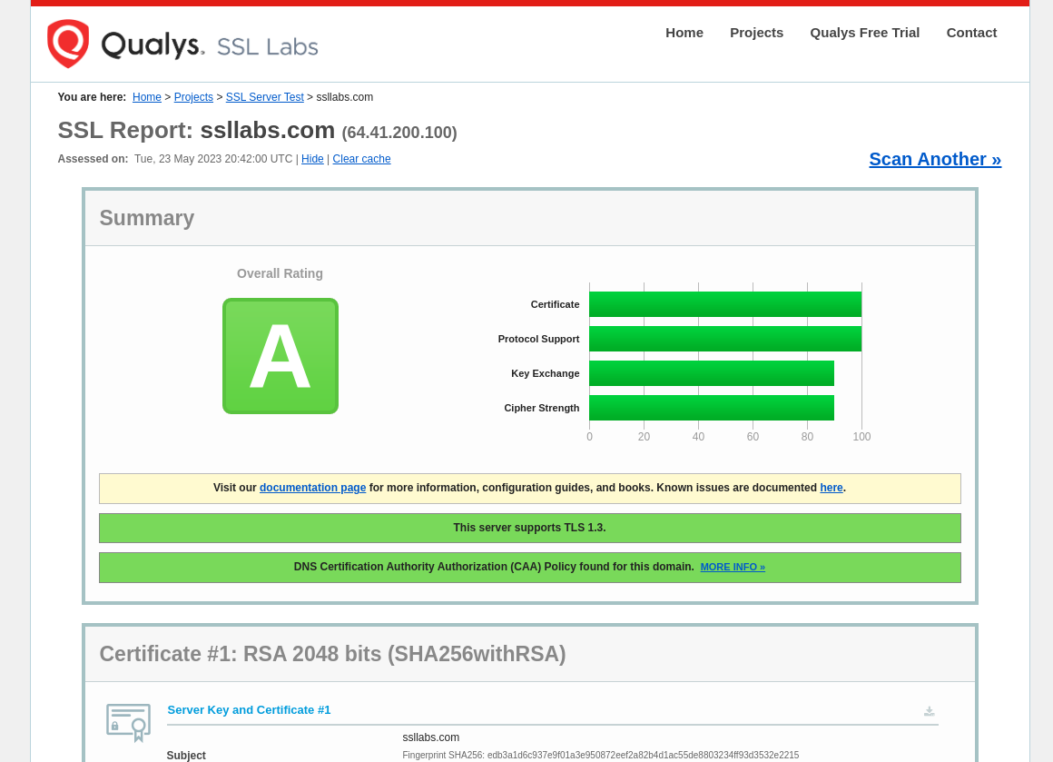Image resolution: width=1053 pixels, height=762 pixels.
Task: Click the ssllabs.com breadcrumb text
Action: (345, 97)
